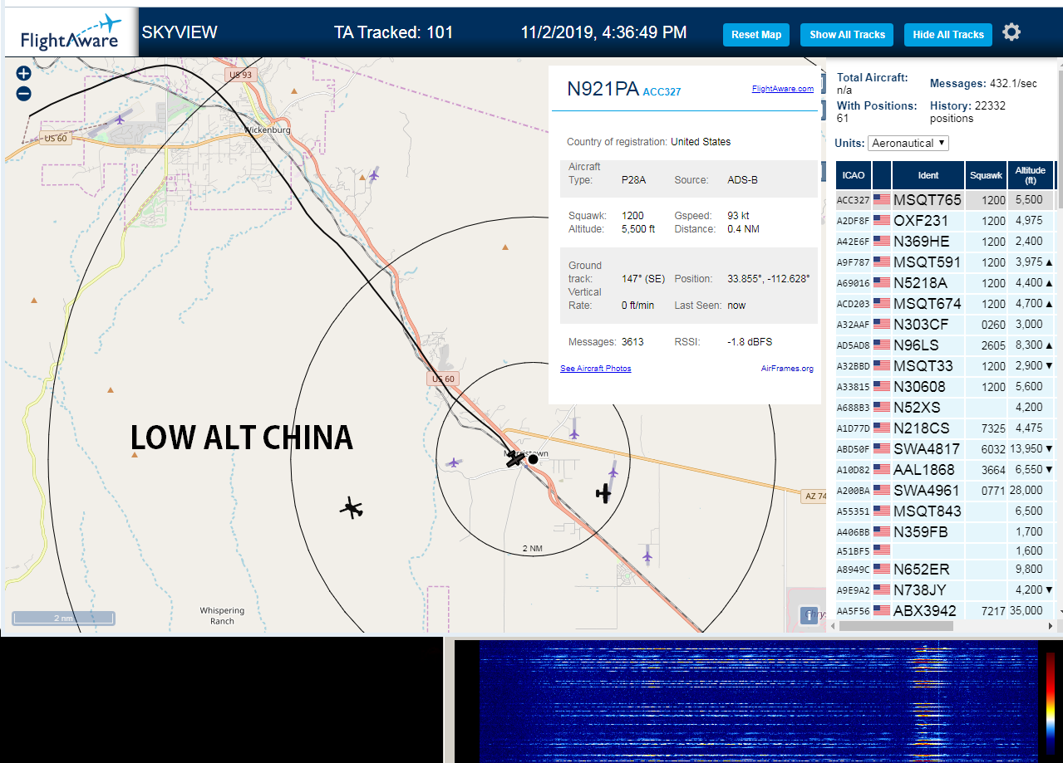Open the Units dropdown set to Aeronautical
This screenshot has width=1063, height=763.
(x=908, y=143)
